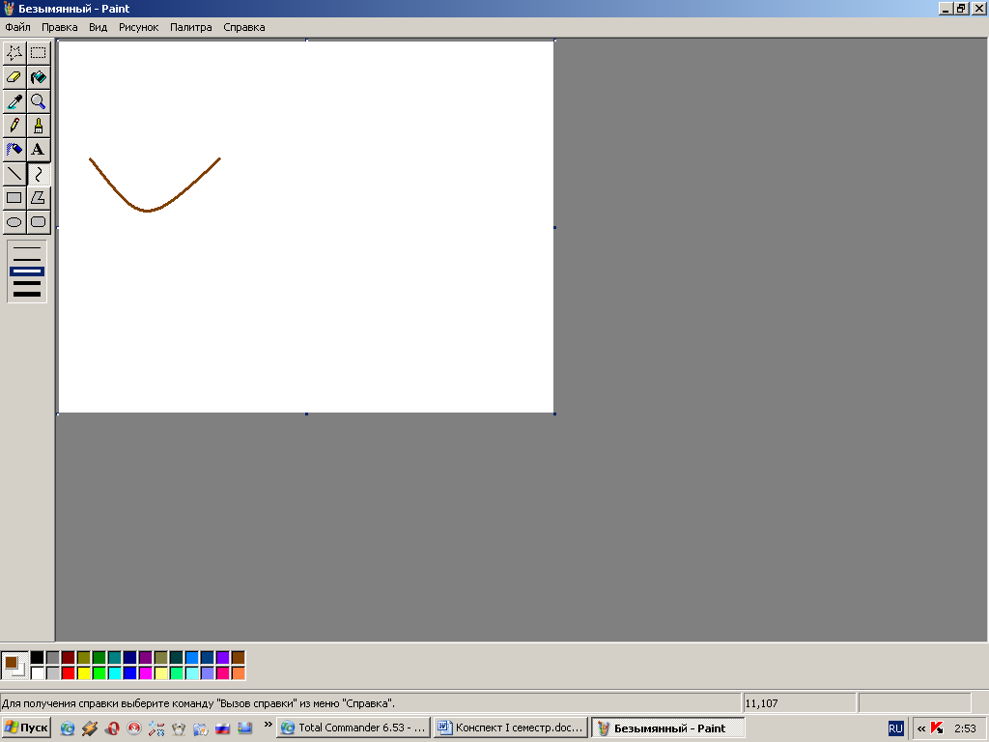989x742 pixels.
Task: Select the lime green swatch
Action: point(99,673)
